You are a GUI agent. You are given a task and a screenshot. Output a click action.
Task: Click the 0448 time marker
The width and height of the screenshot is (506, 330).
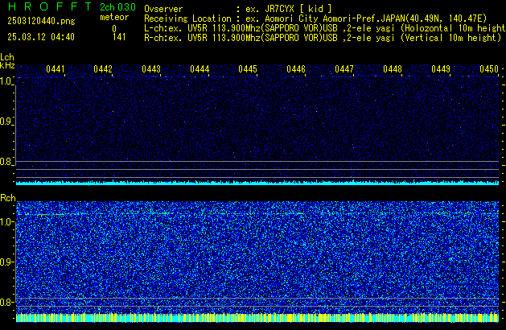[x=393, y=69]
